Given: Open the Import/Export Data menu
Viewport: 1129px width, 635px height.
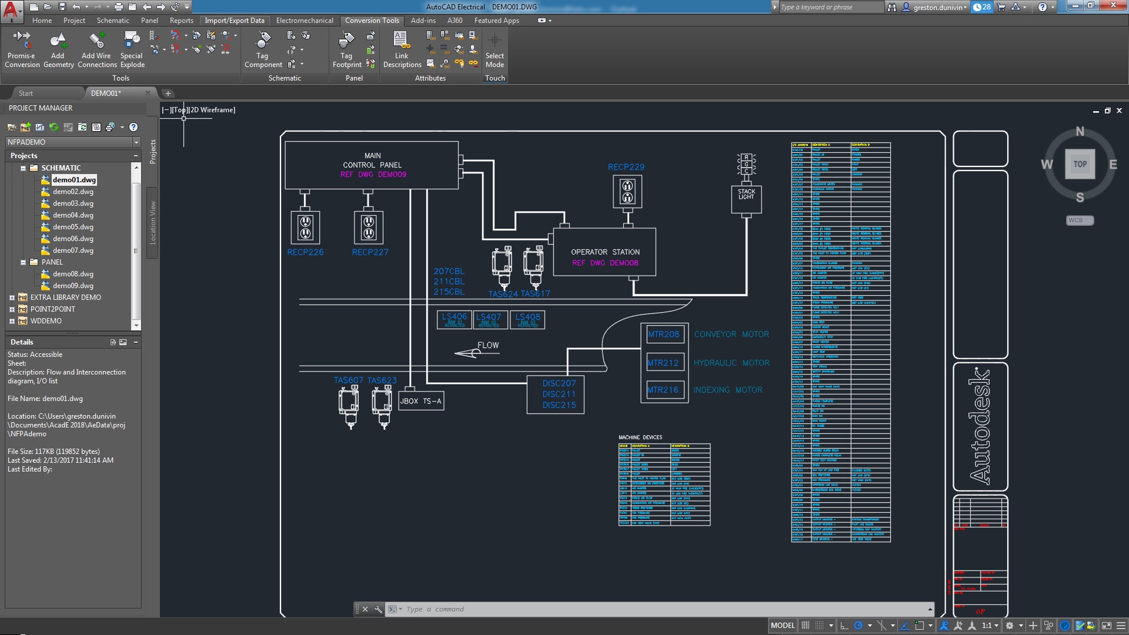Looking at the screenshot, I should click(x=234, y=20).
